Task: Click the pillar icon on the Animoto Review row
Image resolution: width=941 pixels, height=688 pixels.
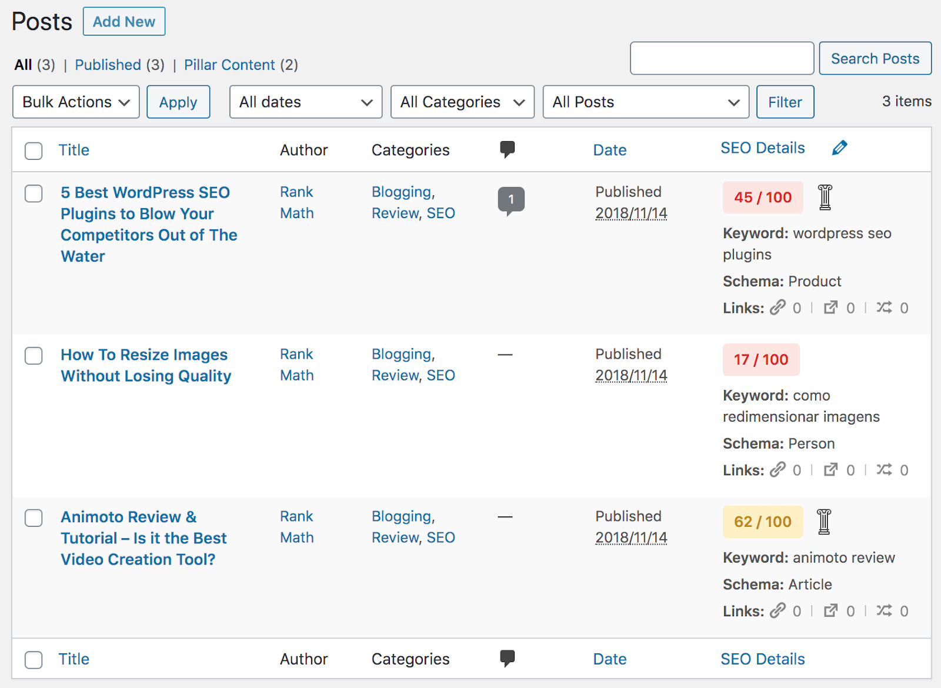Action: point(825,522)
